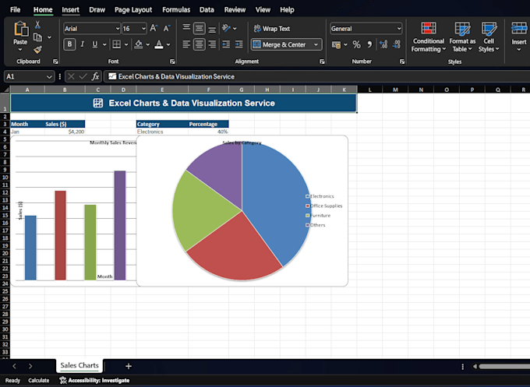This screenshot has height=387, width=530.
Task: Expand the Name Box dropdown arrow
Action: point(49,76)
